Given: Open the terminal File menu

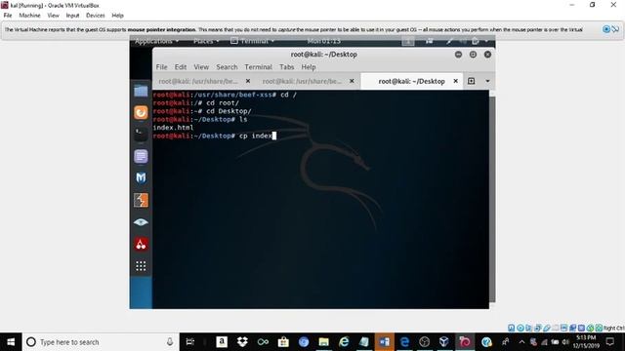Looking at the screenshot, I should [x=161, y=67].
